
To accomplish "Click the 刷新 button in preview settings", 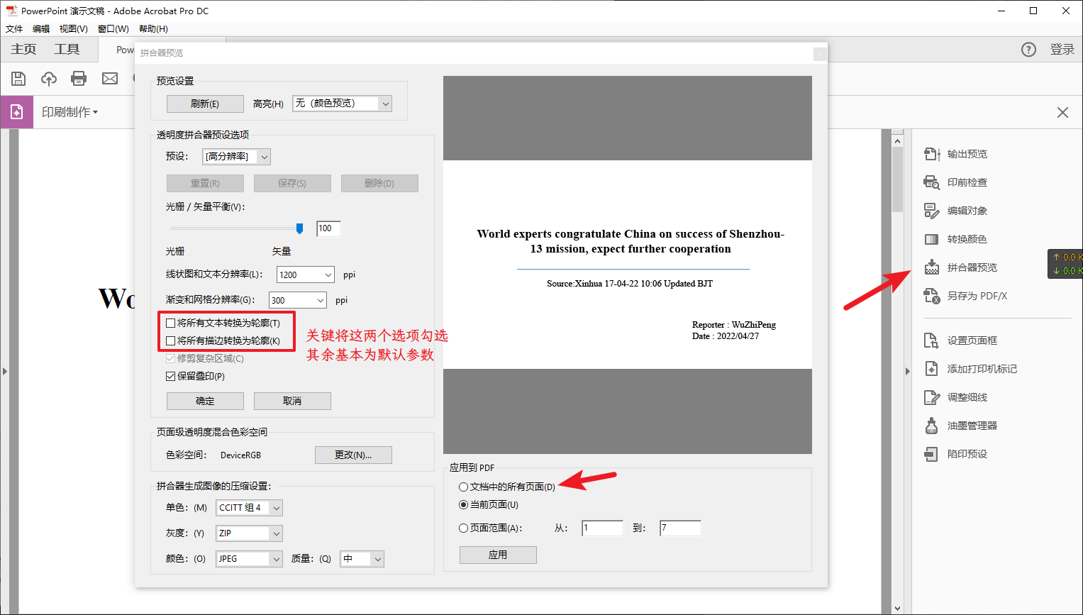I will [204, 103].
